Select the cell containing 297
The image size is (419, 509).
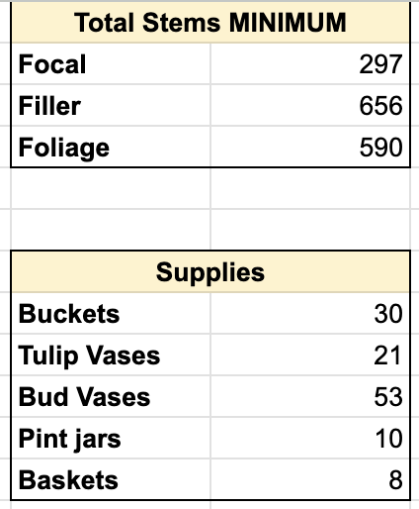pos(310,63)
